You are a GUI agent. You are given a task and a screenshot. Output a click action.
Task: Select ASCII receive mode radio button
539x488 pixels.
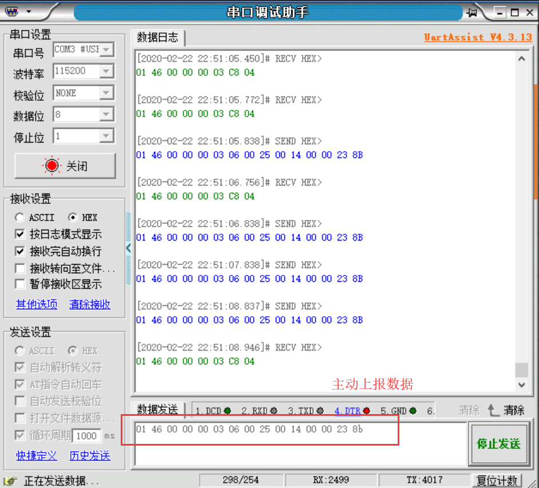click(x=20, y=218)
